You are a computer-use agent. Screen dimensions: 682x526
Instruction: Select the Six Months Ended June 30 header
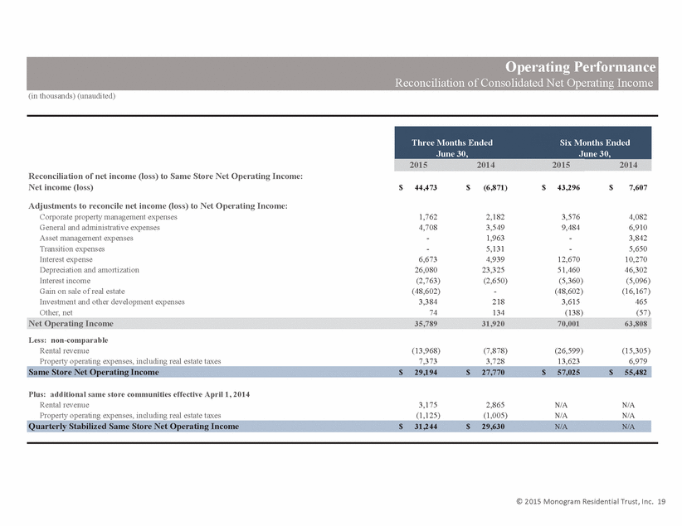(595, 148)
